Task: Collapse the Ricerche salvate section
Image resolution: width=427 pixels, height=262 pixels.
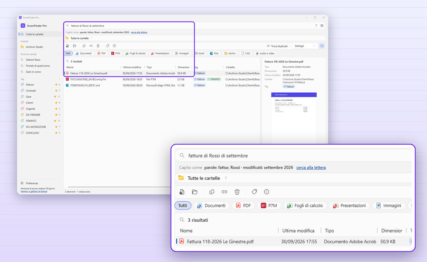Action: tap(59, 54)
